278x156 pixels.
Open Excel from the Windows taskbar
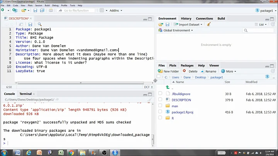point(61,153)
